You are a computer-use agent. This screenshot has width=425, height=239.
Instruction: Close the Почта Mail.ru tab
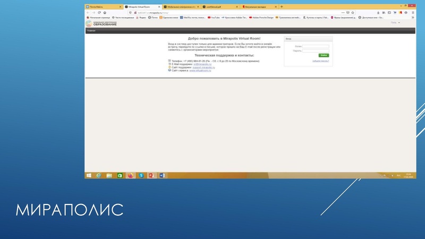pos(121,7)
